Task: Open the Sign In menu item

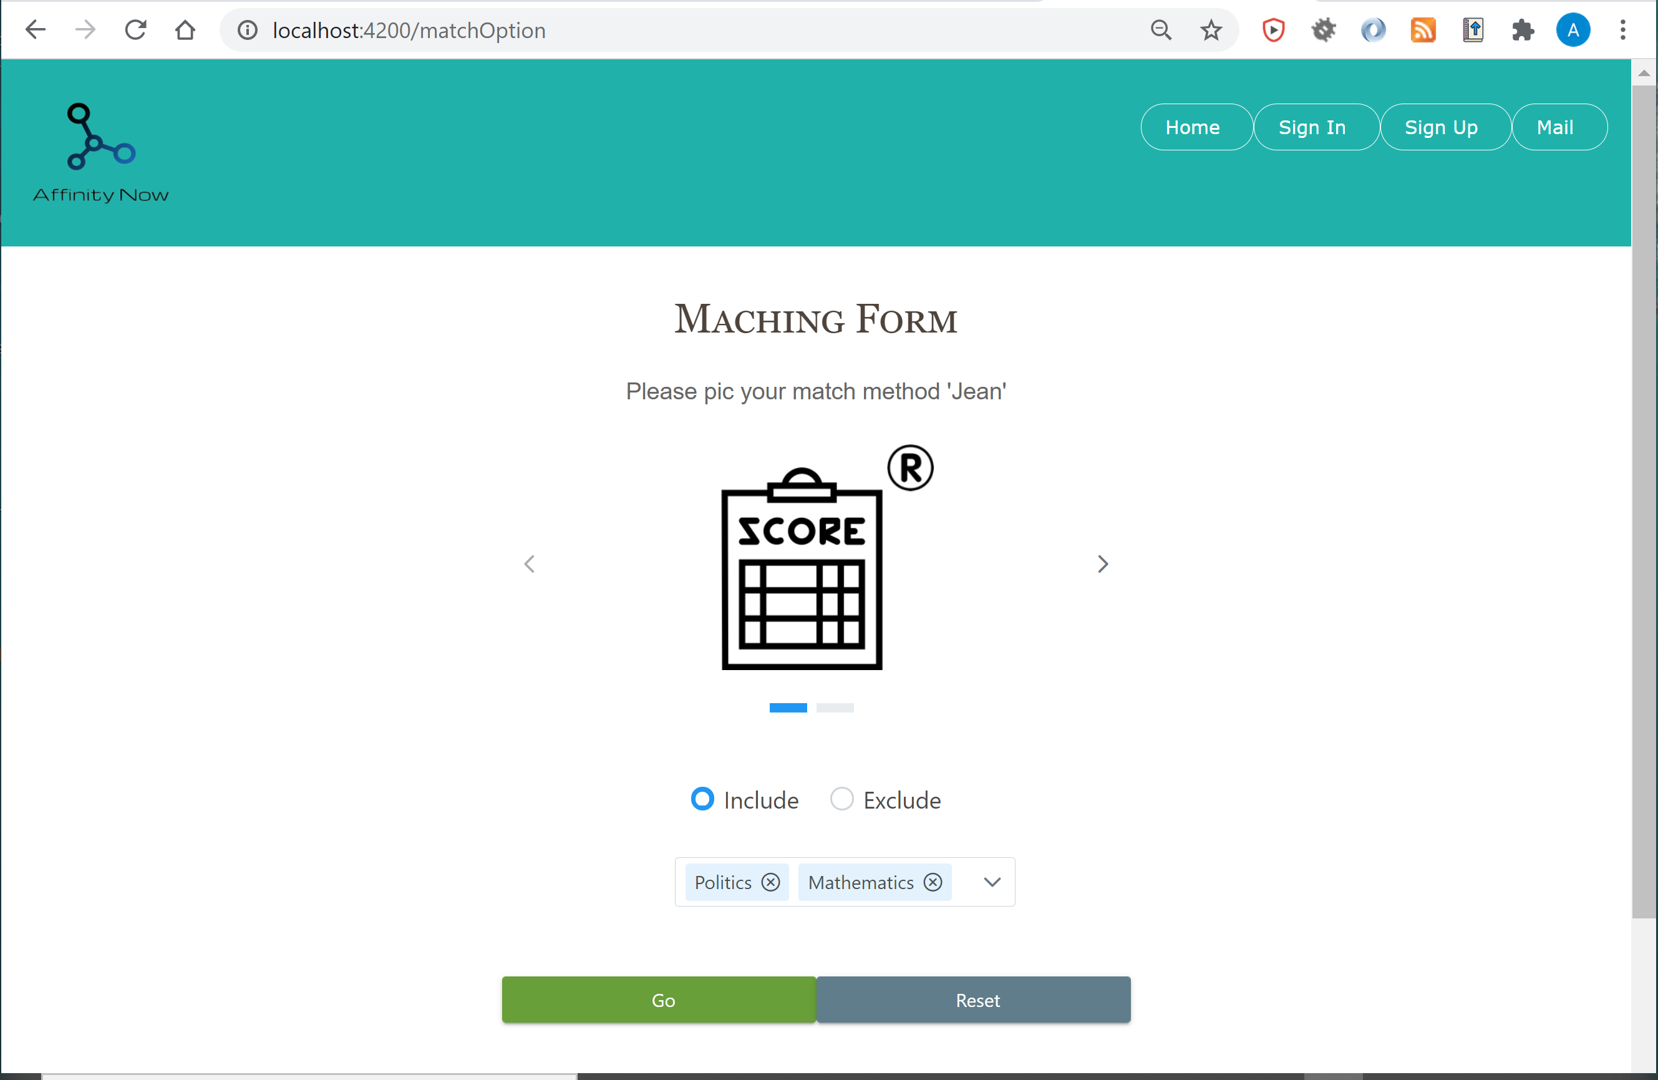Action: pyautogui.click(x=1312, y=127)
